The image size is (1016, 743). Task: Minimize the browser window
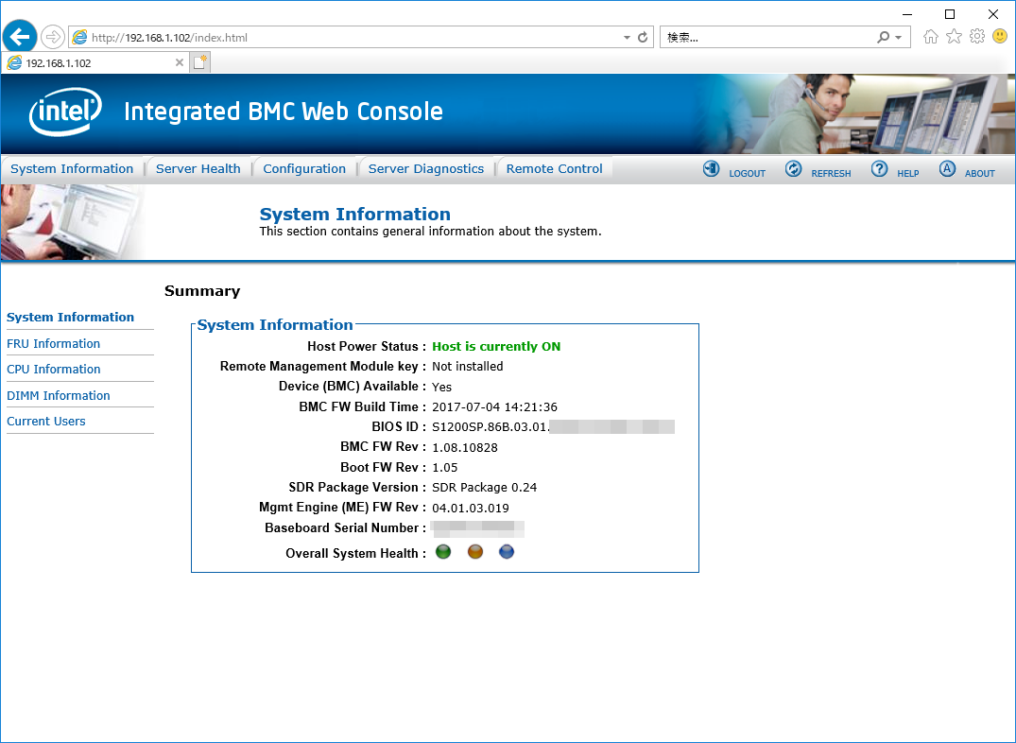[907, 13]
